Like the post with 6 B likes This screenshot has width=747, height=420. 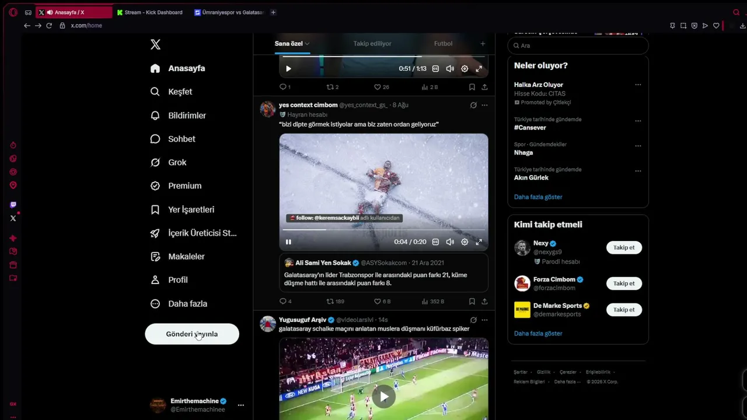click(x=382, y=302)
